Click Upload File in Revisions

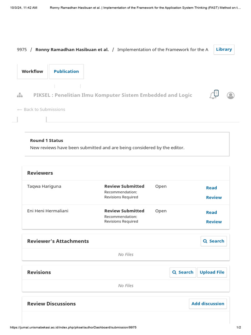(x=212, y=272)
